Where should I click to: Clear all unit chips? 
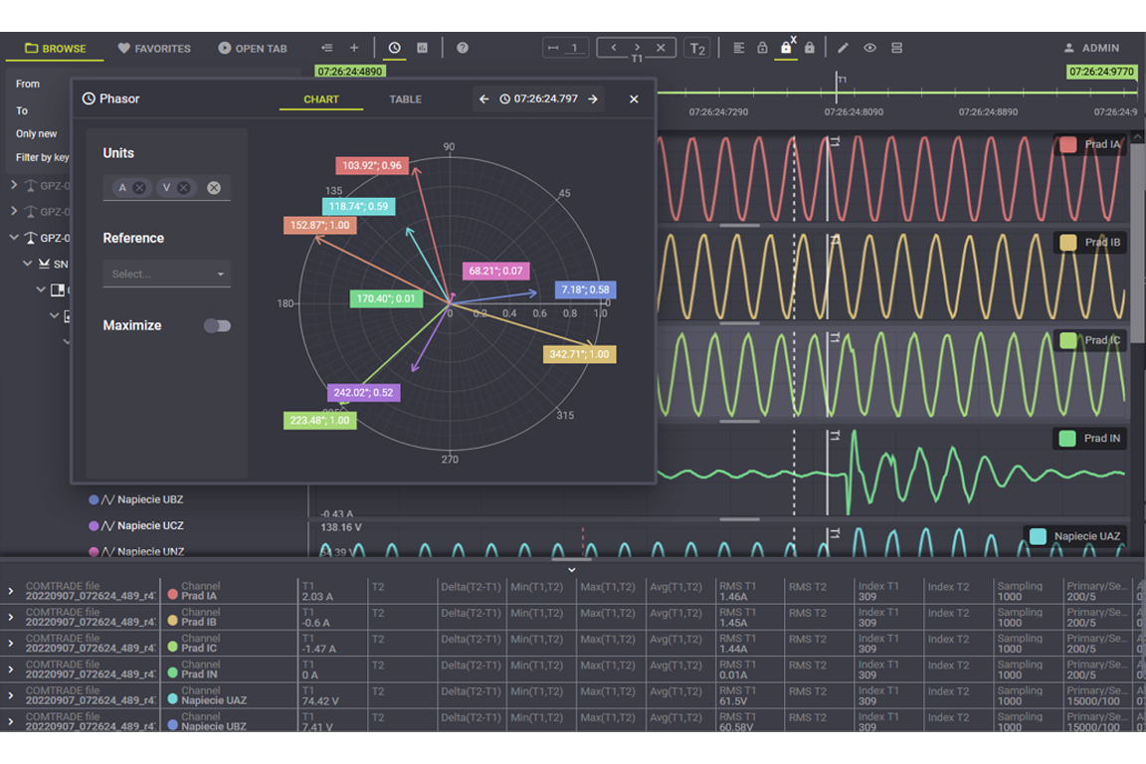(214, 188)
